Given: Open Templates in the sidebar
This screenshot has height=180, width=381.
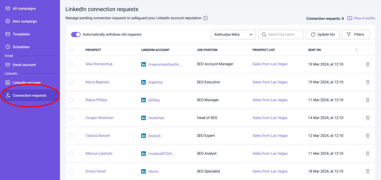Looking at the screenshot, I should (21, 34).
